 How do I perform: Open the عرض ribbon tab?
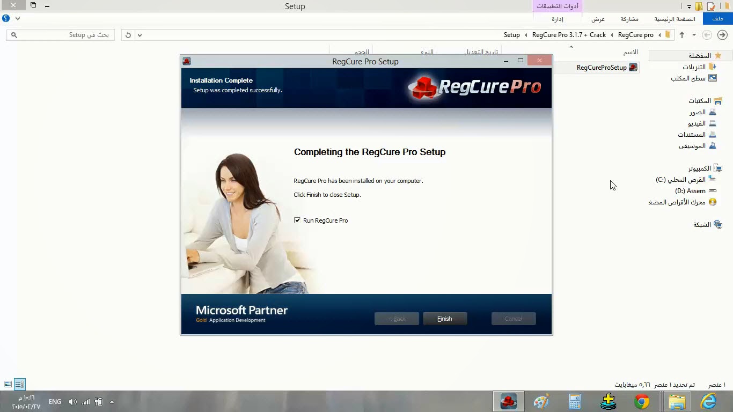[598, 19]
